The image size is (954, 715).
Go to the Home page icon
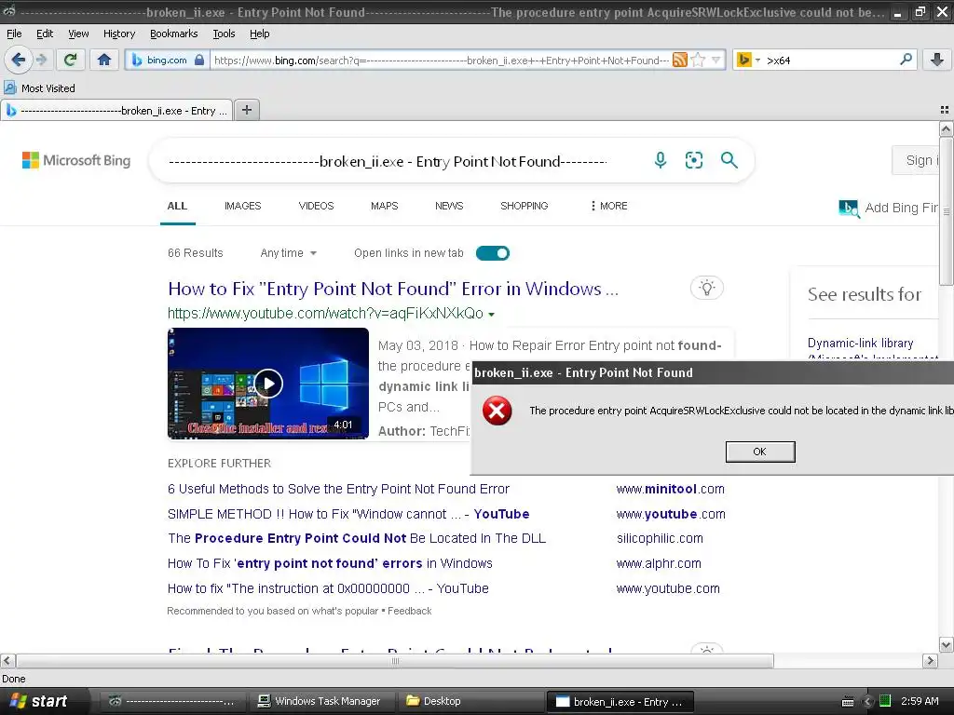click(x=104, y=60)
